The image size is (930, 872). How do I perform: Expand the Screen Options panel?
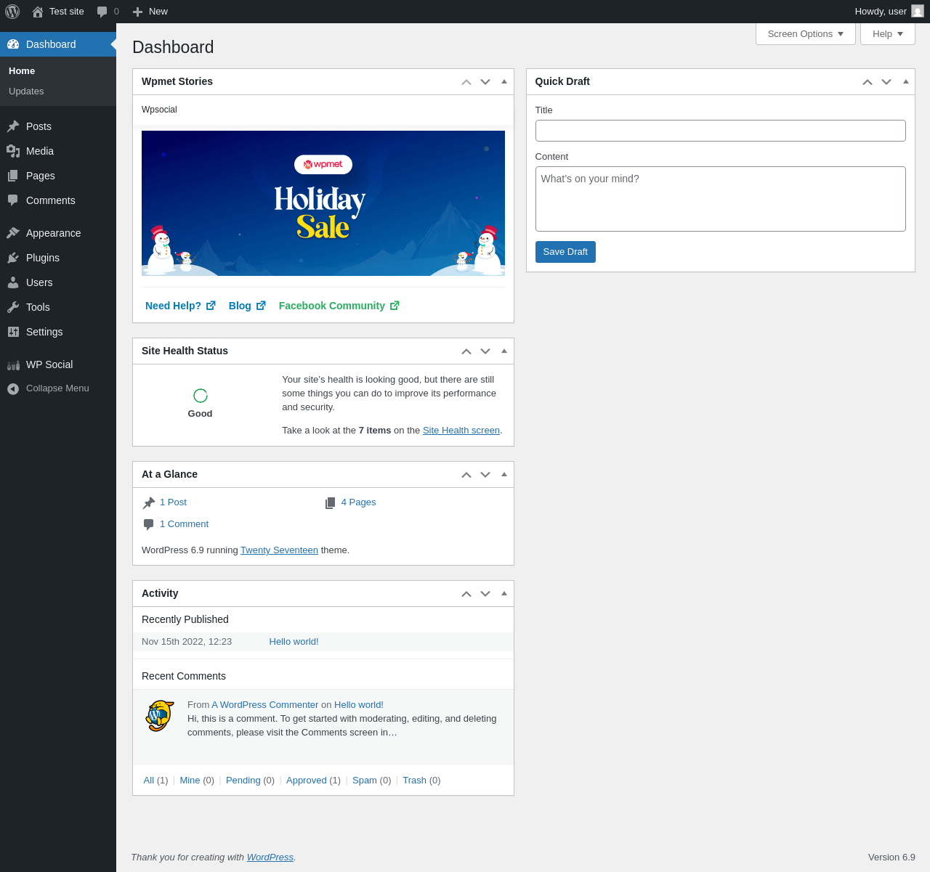(x=806, y=34)
